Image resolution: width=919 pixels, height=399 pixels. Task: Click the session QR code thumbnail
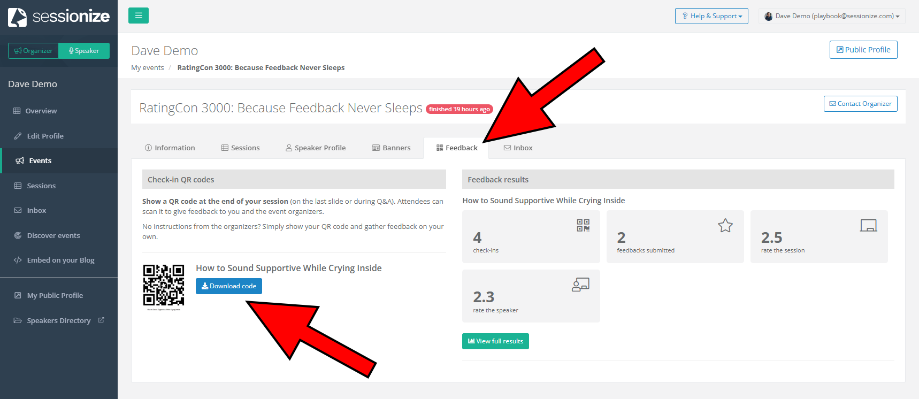[x=164, y=285]
